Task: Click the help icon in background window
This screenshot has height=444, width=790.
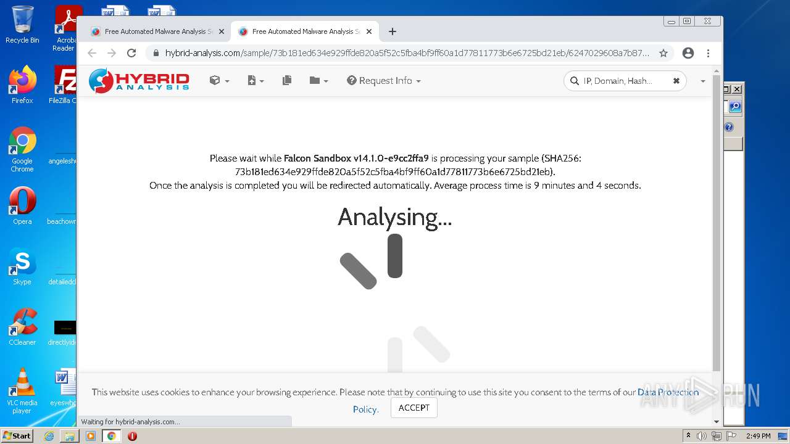Action: pos(729,127)
